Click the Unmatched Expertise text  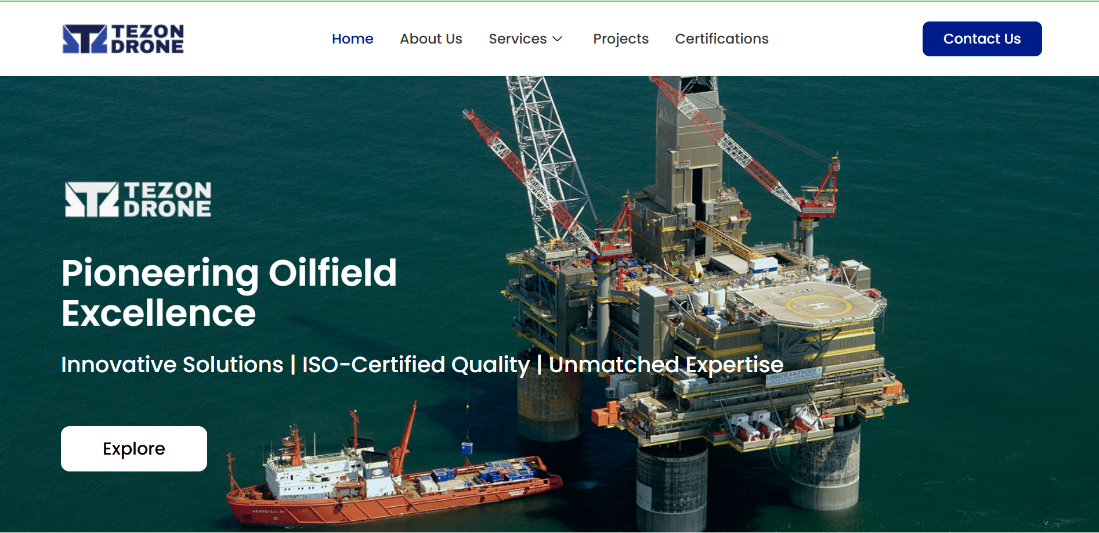click(x=666, y=365)
